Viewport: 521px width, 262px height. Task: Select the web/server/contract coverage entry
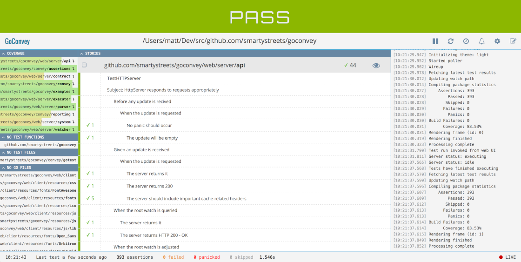click(35, 76)
